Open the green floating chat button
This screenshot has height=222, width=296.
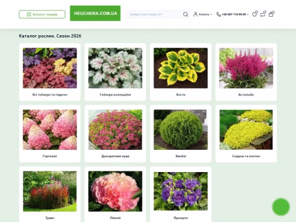281,207
